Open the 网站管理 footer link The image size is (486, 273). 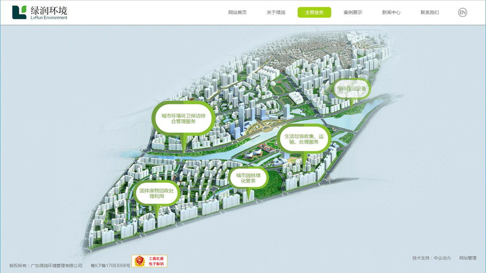click(467, 258)
